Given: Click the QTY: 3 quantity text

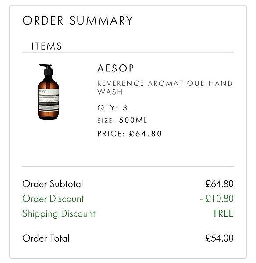Looking at the screenshot, I should click(x=112, y=108).
